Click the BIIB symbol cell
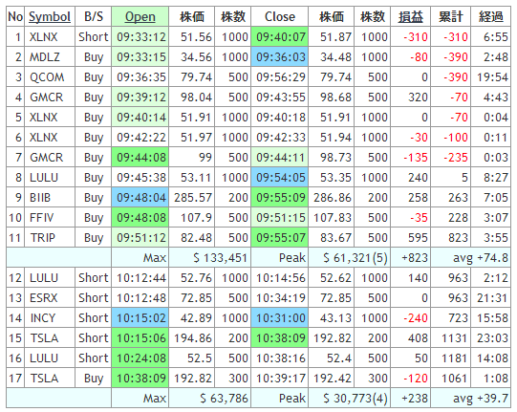The height and width of the screenshot is (412, 517). [50, 198]
